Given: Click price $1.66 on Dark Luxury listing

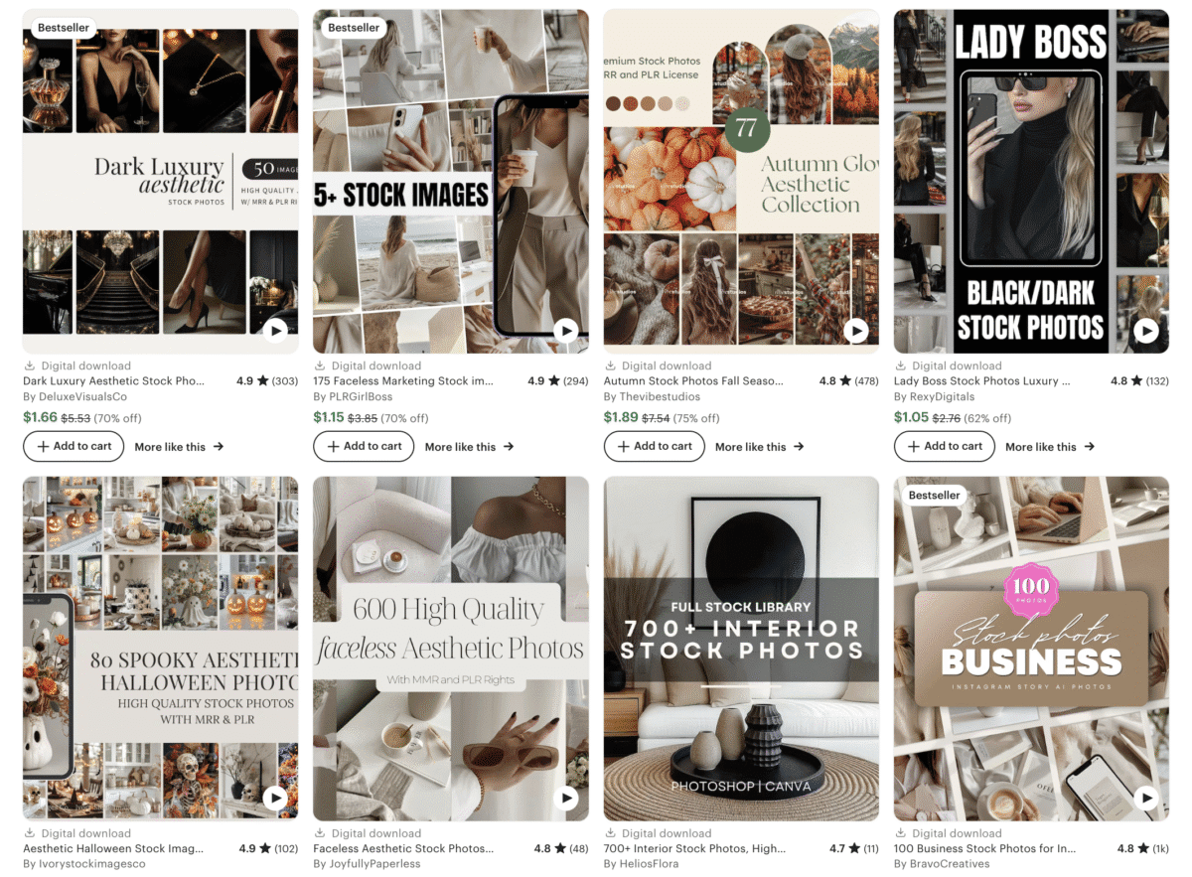Looking at the screenshot, I should pyautogui.click(x=40, y=417).
